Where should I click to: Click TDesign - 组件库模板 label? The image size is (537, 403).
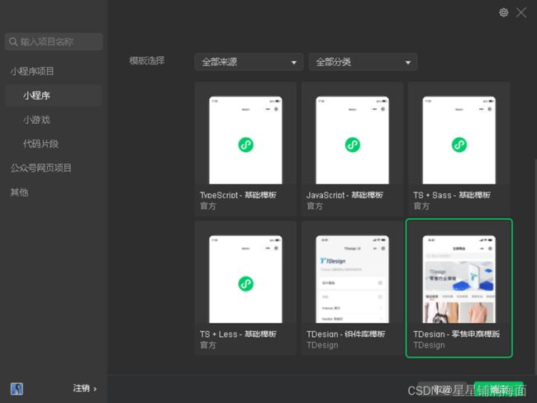[345, 334]
